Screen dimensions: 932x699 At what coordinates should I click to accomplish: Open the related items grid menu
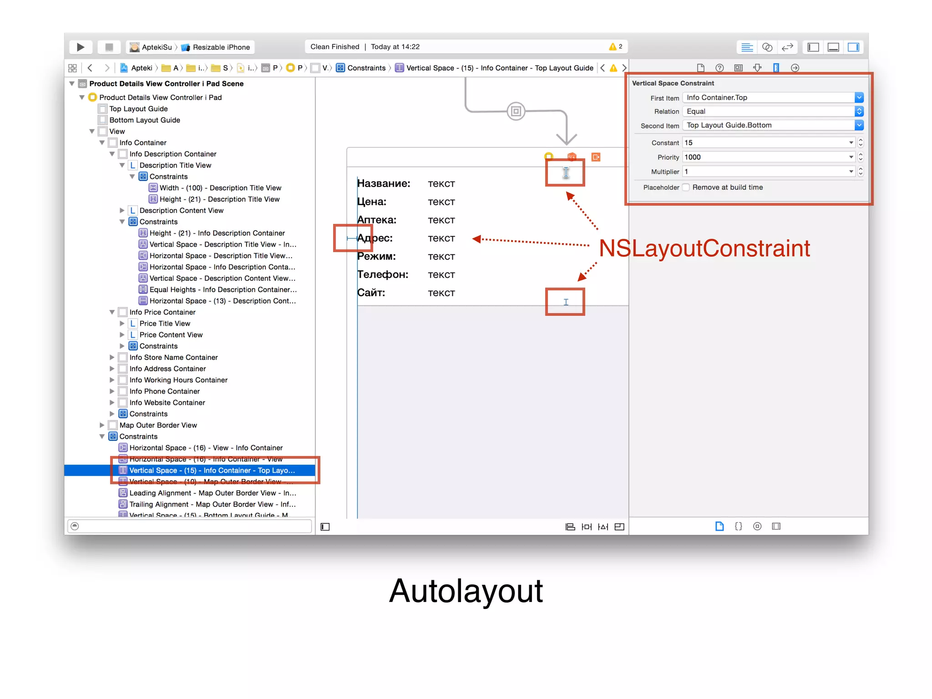point(72,68)
